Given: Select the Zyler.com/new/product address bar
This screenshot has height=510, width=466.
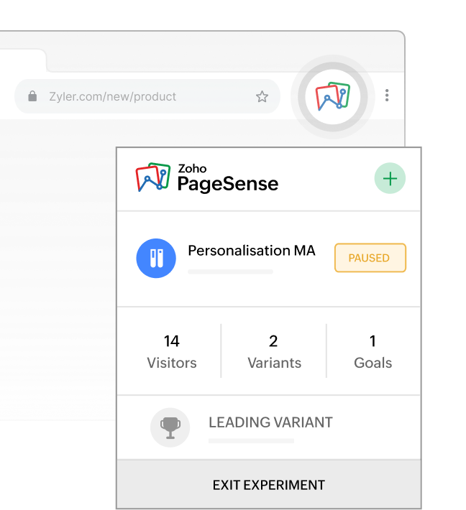Looking at the screenshot, I should click(x=147, y=96).
